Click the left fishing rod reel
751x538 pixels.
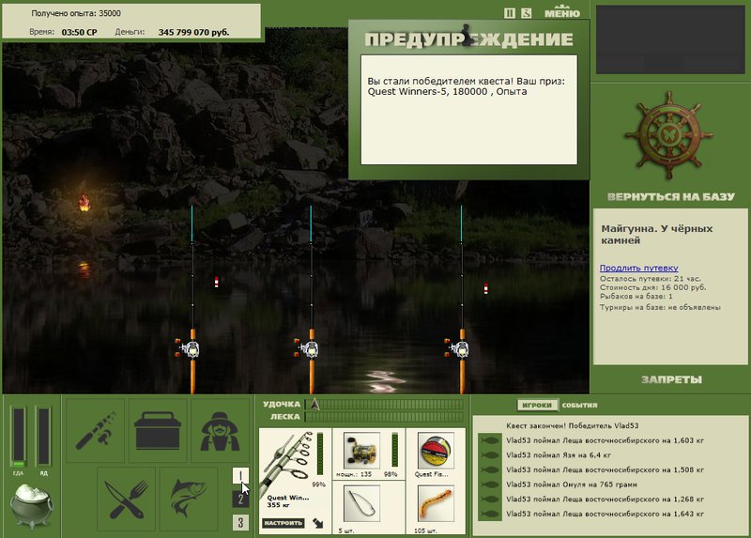[190, 348]
